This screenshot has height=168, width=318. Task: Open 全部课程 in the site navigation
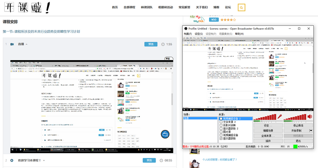[x=129, y=7]
